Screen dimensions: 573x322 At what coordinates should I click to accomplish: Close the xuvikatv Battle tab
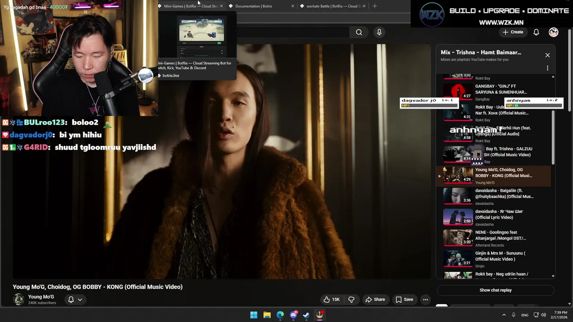(x=364, y=6)
